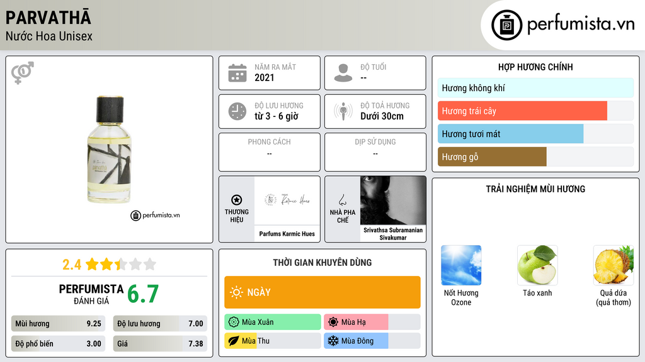Screen dimensions: 645x362
Task: Click the THỜI GIAN KHUYÊN DÙNG heading
Action: coord(322,263)
